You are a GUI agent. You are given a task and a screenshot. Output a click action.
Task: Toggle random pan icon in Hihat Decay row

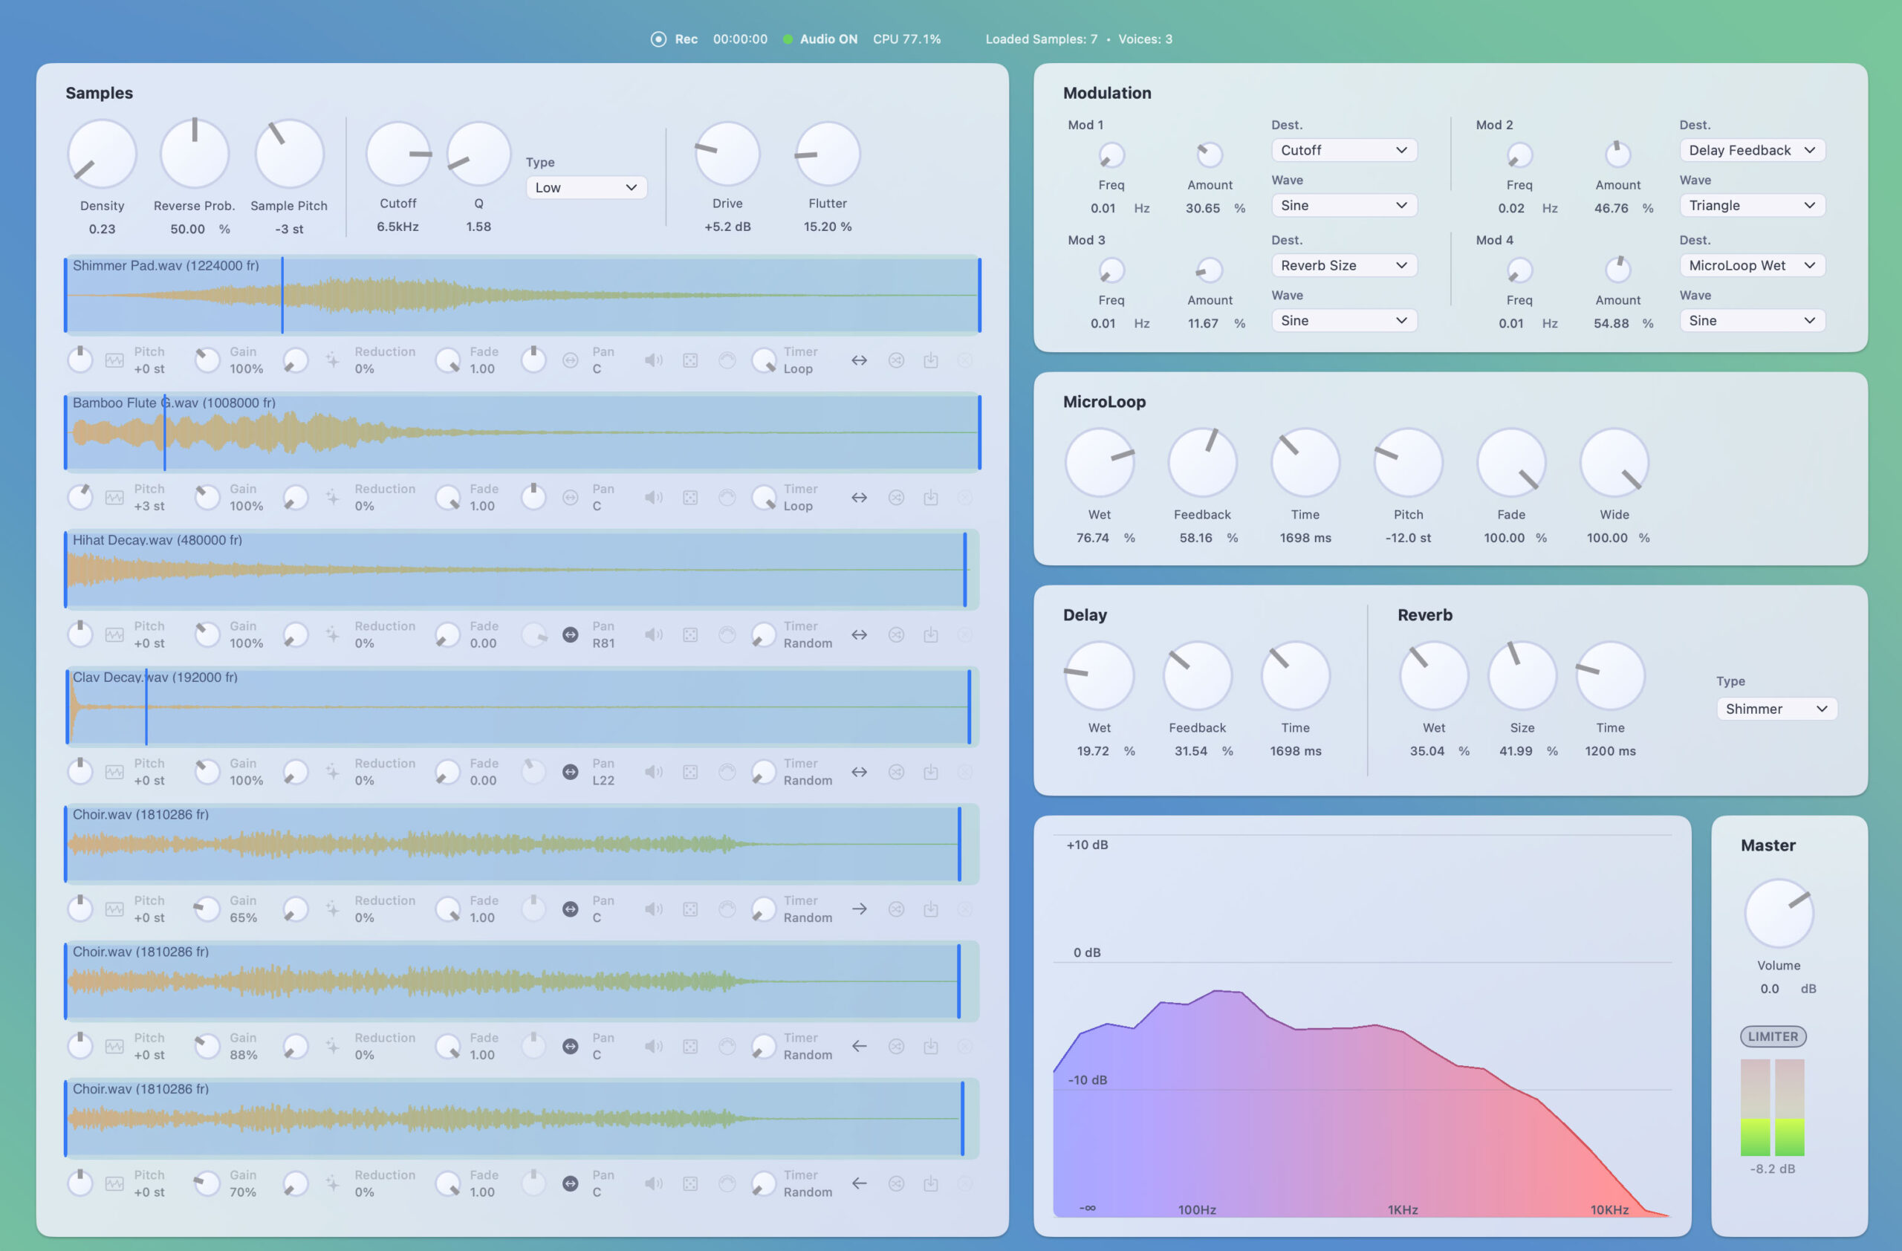(571, 635)
